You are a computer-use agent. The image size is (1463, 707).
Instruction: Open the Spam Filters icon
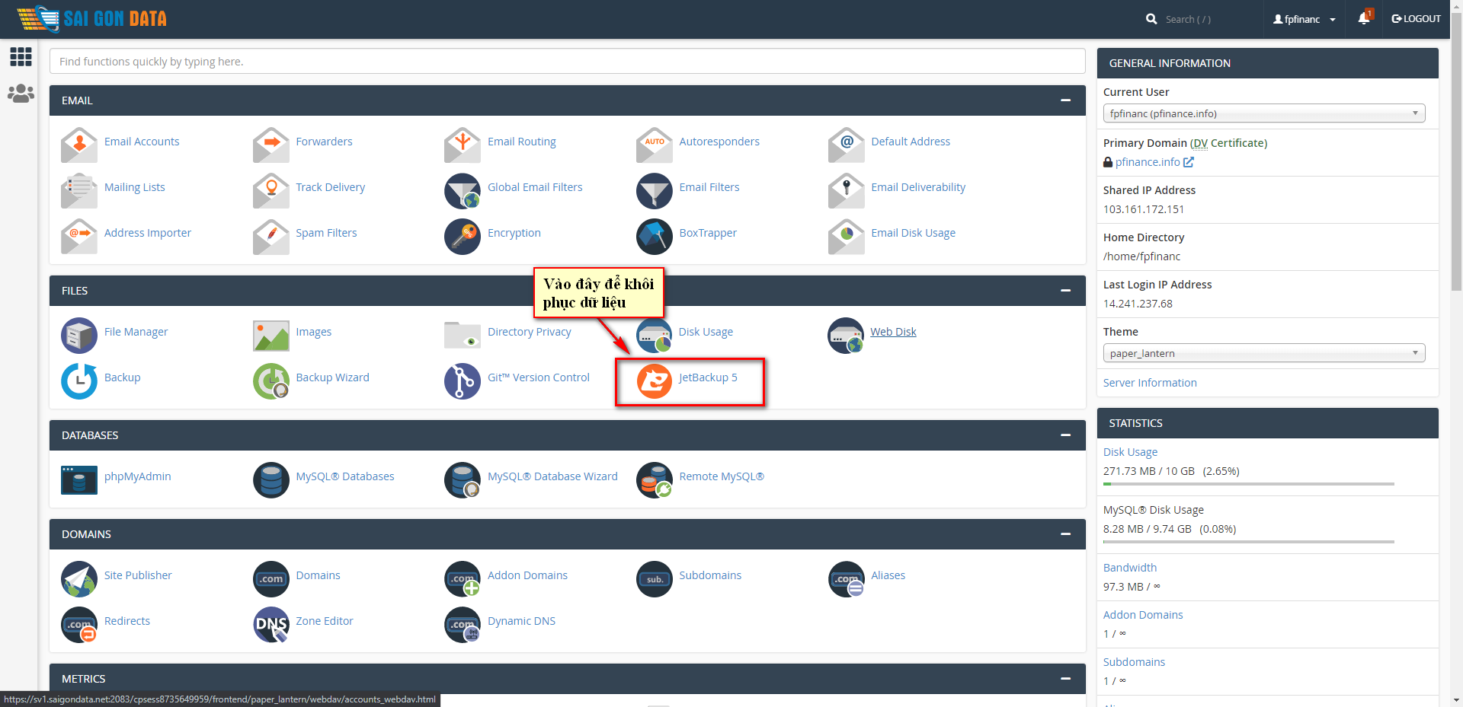pos(271,236)
